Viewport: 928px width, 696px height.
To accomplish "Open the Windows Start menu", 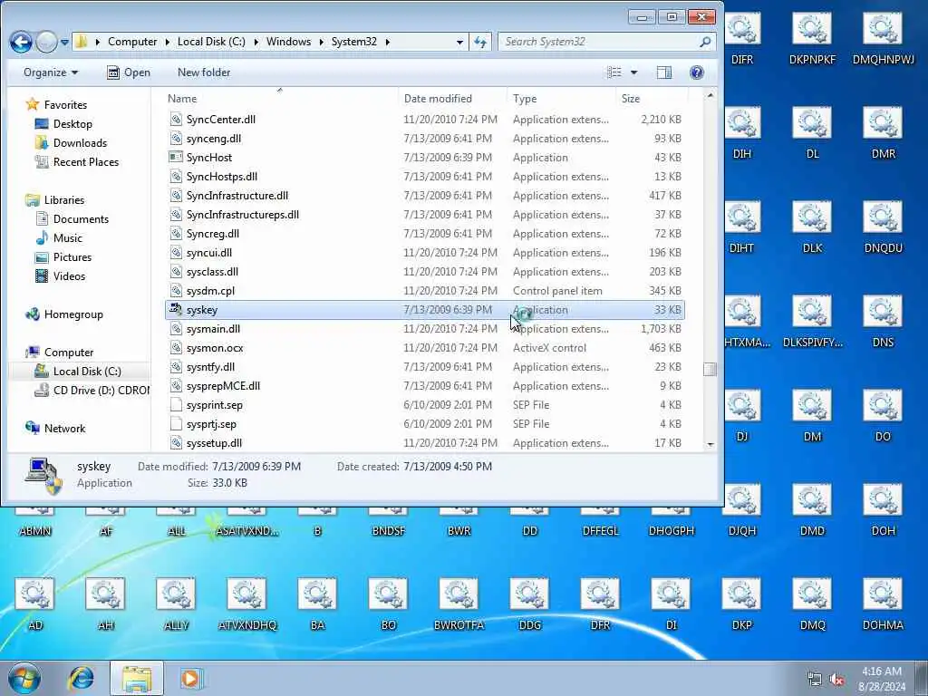I will 24,678.
